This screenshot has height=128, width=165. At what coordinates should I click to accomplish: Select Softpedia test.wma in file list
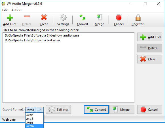[32, 40]
